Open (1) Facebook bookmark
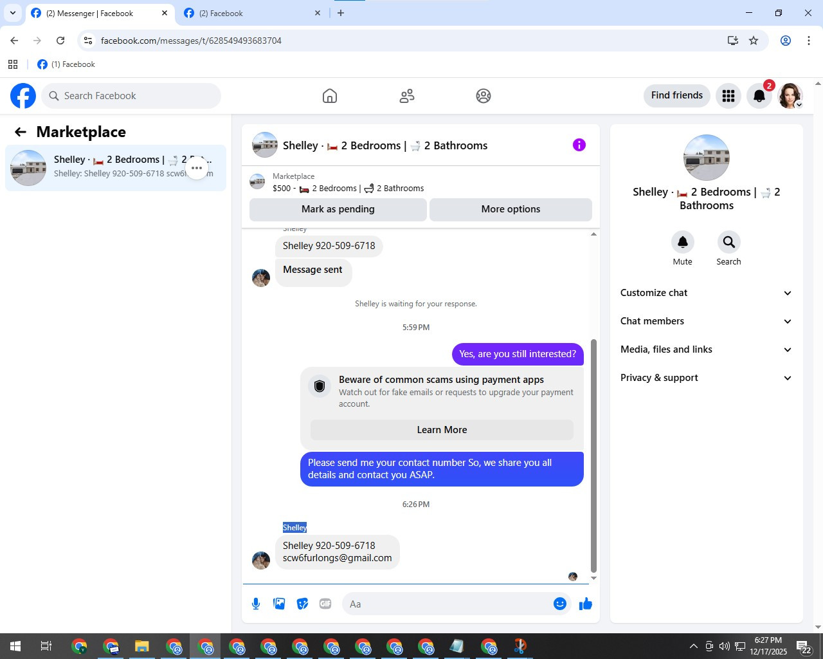The image size is (823, 659). (x=66, y=64)
